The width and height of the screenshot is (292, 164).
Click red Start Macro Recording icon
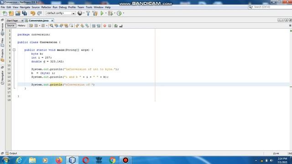104,26
